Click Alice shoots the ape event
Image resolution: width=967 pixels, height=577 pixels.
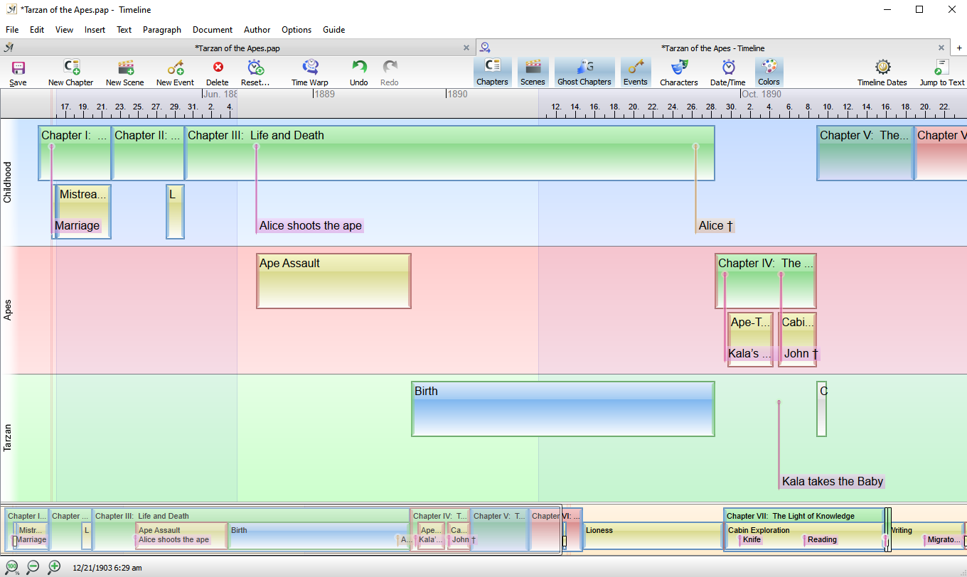point(311,226)
